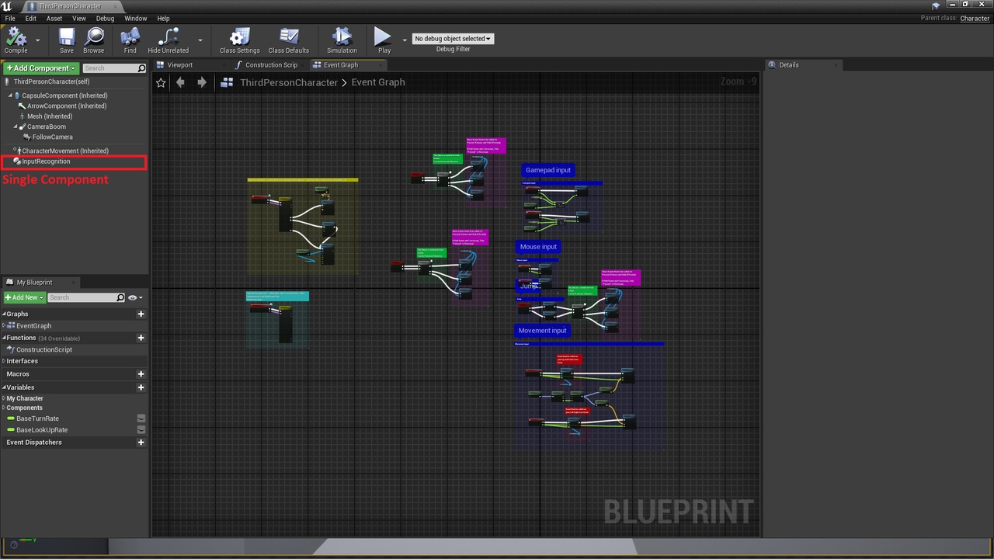Click the Add New button

pyautogui.click(x=24, y=297)
